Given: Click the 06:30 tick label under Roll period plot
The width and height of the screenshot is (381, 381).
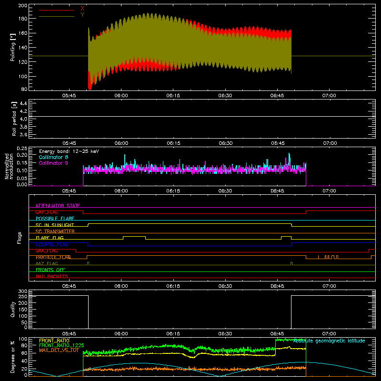Looking at the screenshot, I should (x=225, y=143).
